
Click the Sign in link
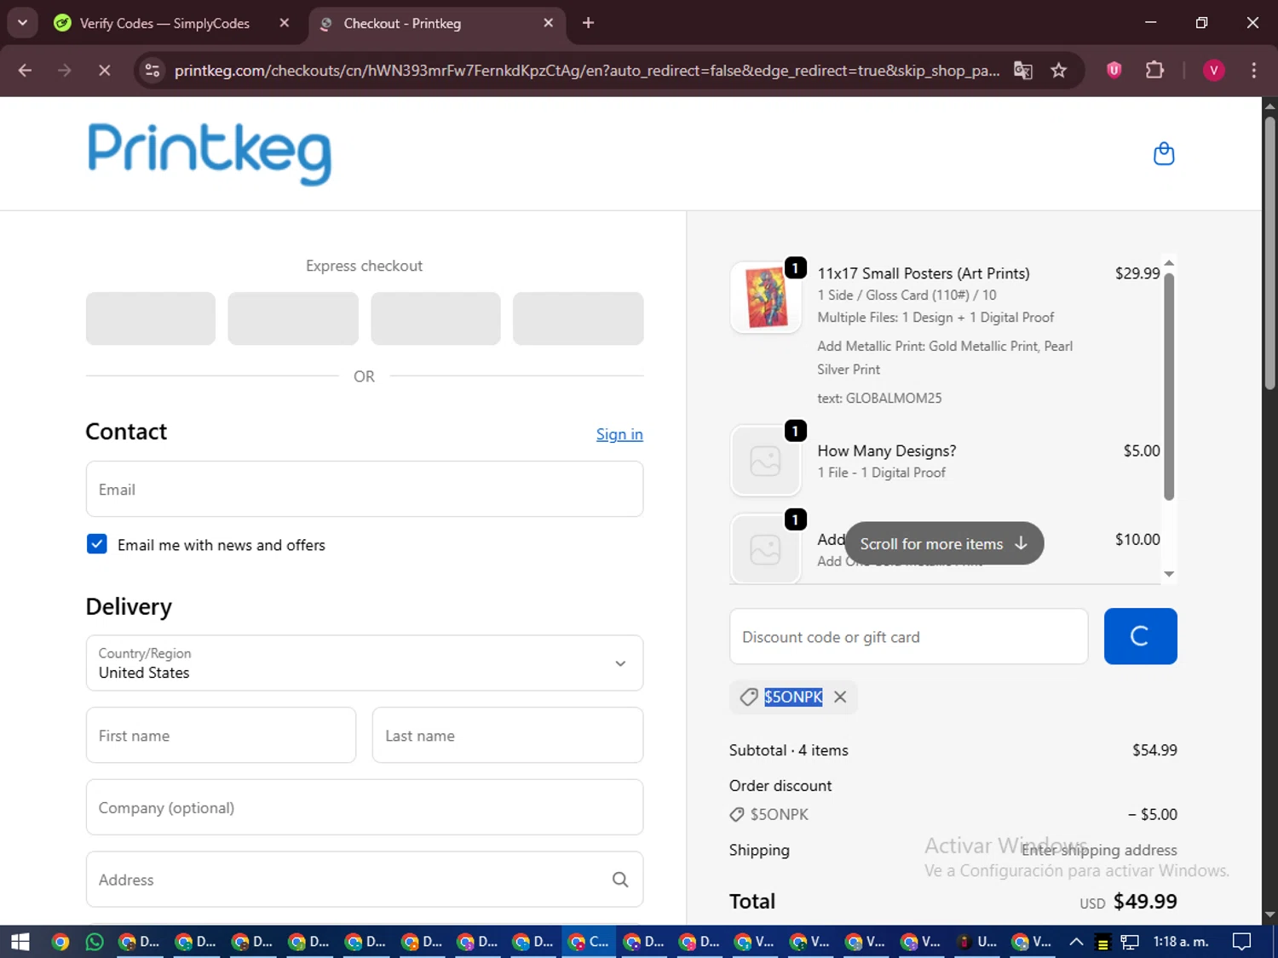[619, 434]
